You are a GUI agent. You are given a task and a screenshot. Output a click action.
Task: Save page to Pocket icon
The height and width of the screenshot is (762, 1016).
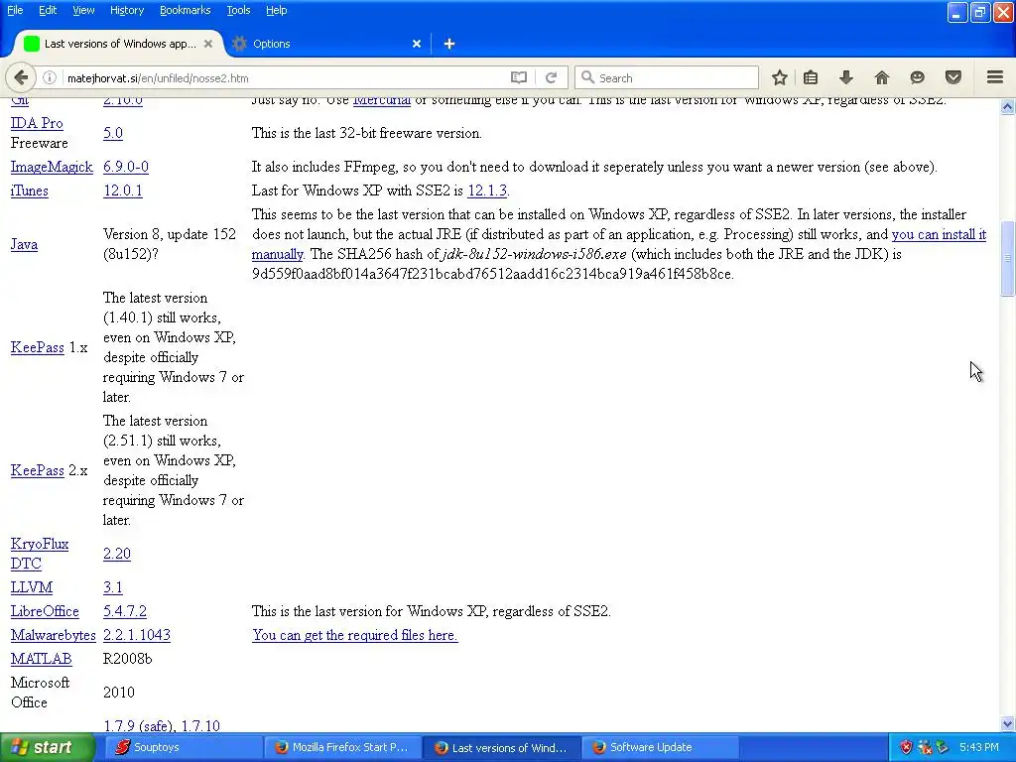click(953, 77)
